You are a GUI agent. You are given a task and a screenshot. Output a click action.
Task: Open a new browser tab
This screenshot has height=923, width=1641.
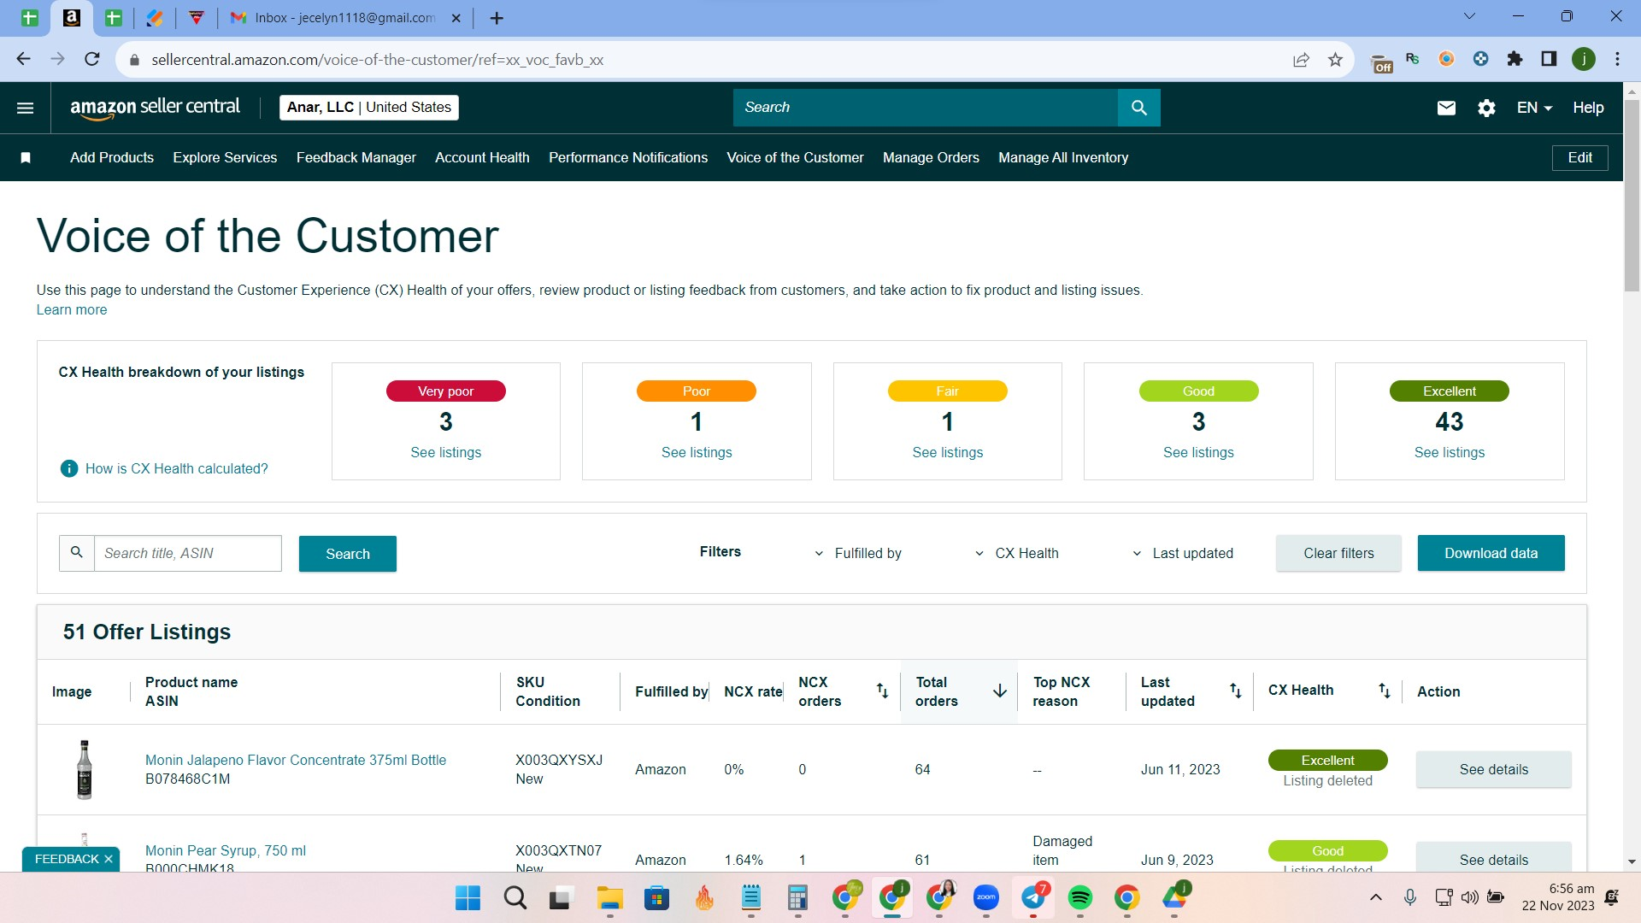[497, 18]
